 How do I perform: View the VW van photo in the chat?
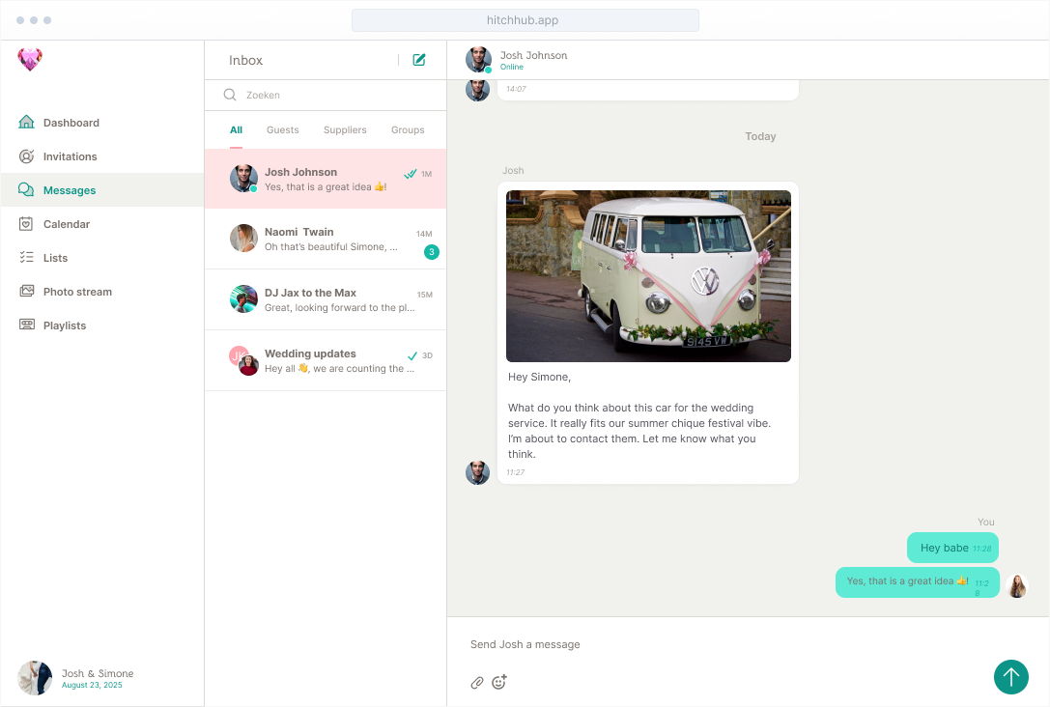tap(648, 275)
